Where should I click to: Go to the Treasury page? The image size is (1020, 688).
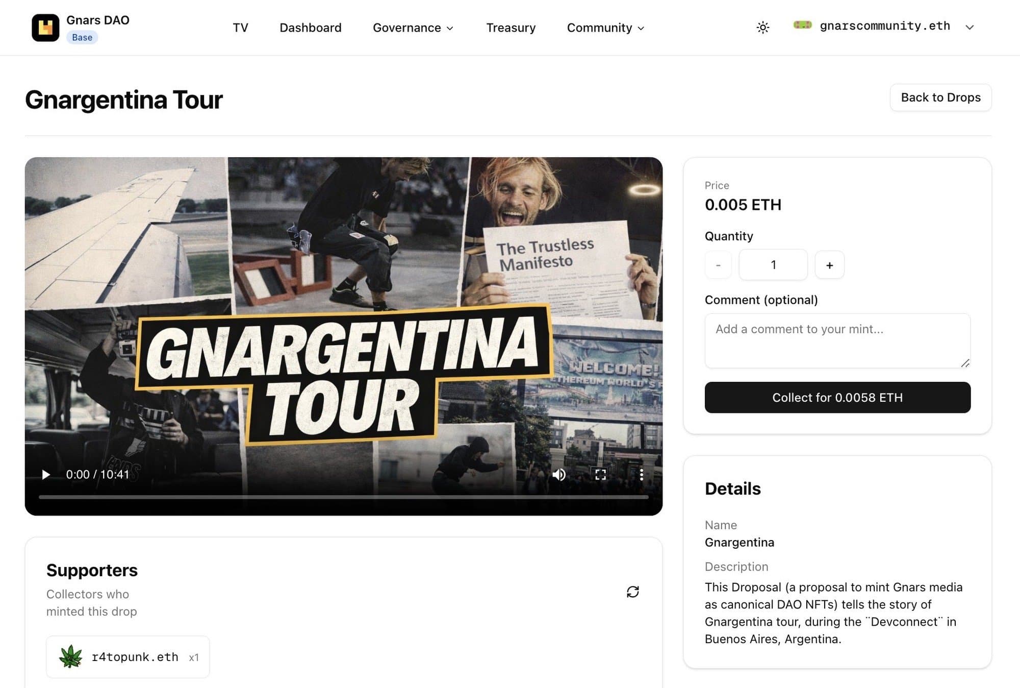(511, 28)
